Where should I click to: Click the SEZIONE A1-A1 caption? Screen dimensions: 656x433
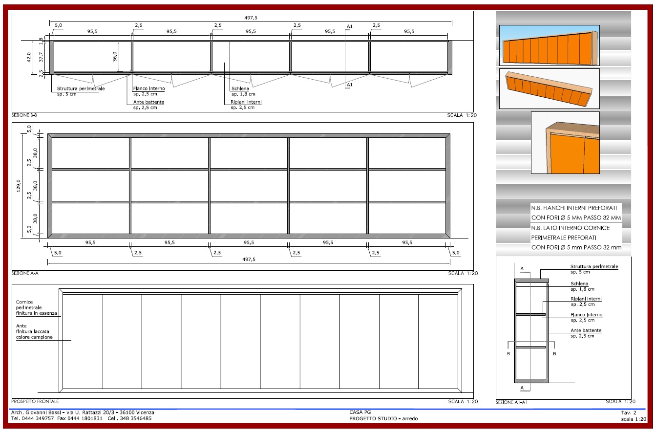tap(511, 402)
